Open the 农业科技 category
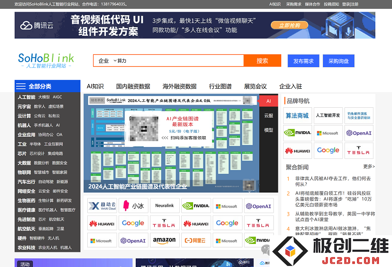 (x=26, y=247)
